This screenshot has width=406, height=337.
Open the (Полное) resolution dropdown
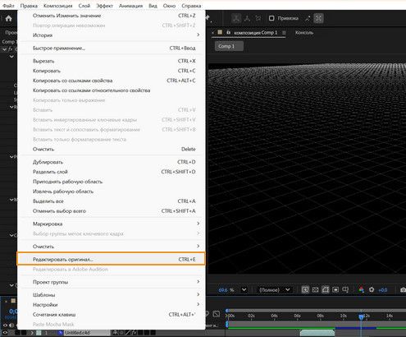click(x=274, y=289)
